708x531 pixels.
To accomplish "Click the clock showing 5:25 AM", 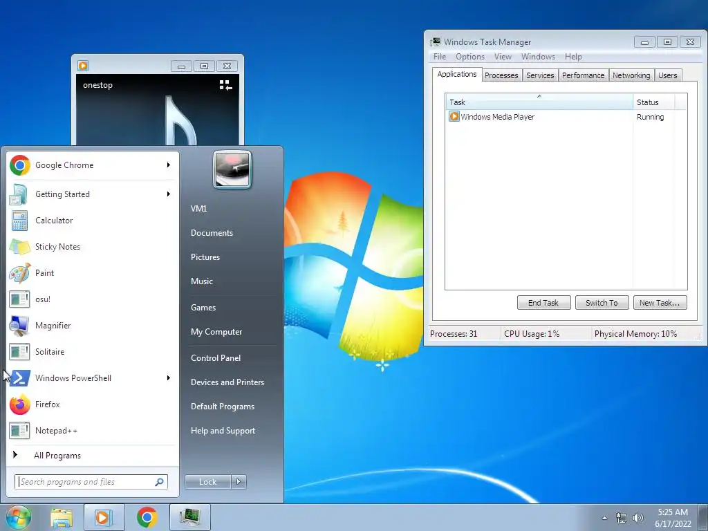I will (673, 518).
